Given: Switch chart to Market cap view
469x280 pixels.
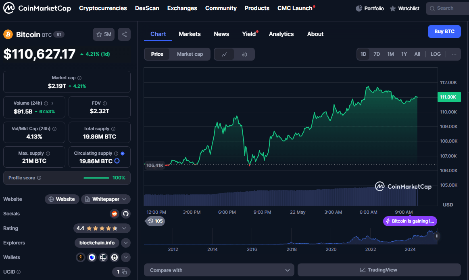Looking at the screenshot, I should coord(190,54).
